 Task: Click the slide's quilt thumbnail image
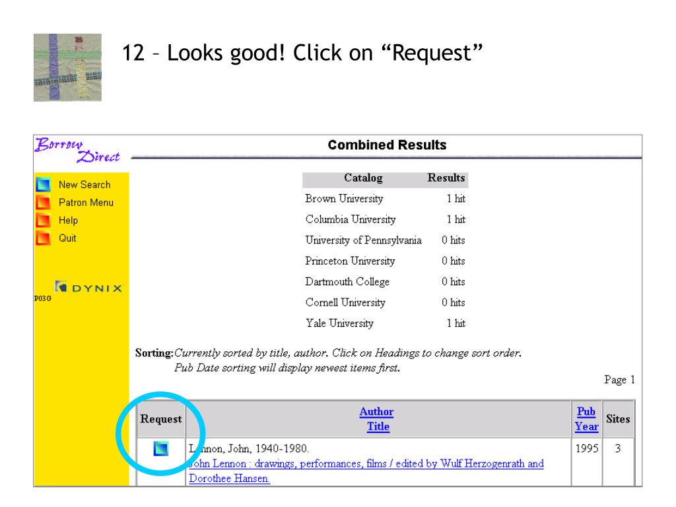pos(68,67)
